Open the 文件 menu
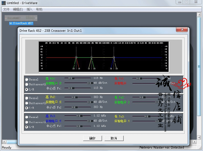This screenshot has width=203, height=151. click(6, 9)
